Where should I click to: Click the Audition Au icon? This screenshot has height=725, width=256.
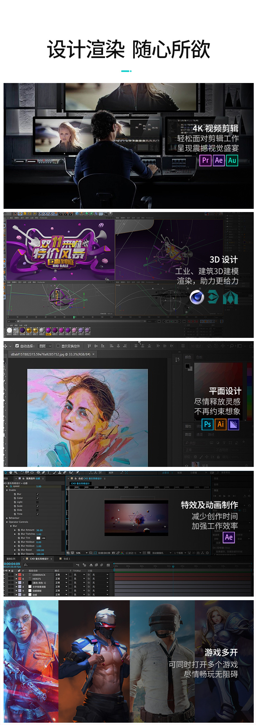232,160
